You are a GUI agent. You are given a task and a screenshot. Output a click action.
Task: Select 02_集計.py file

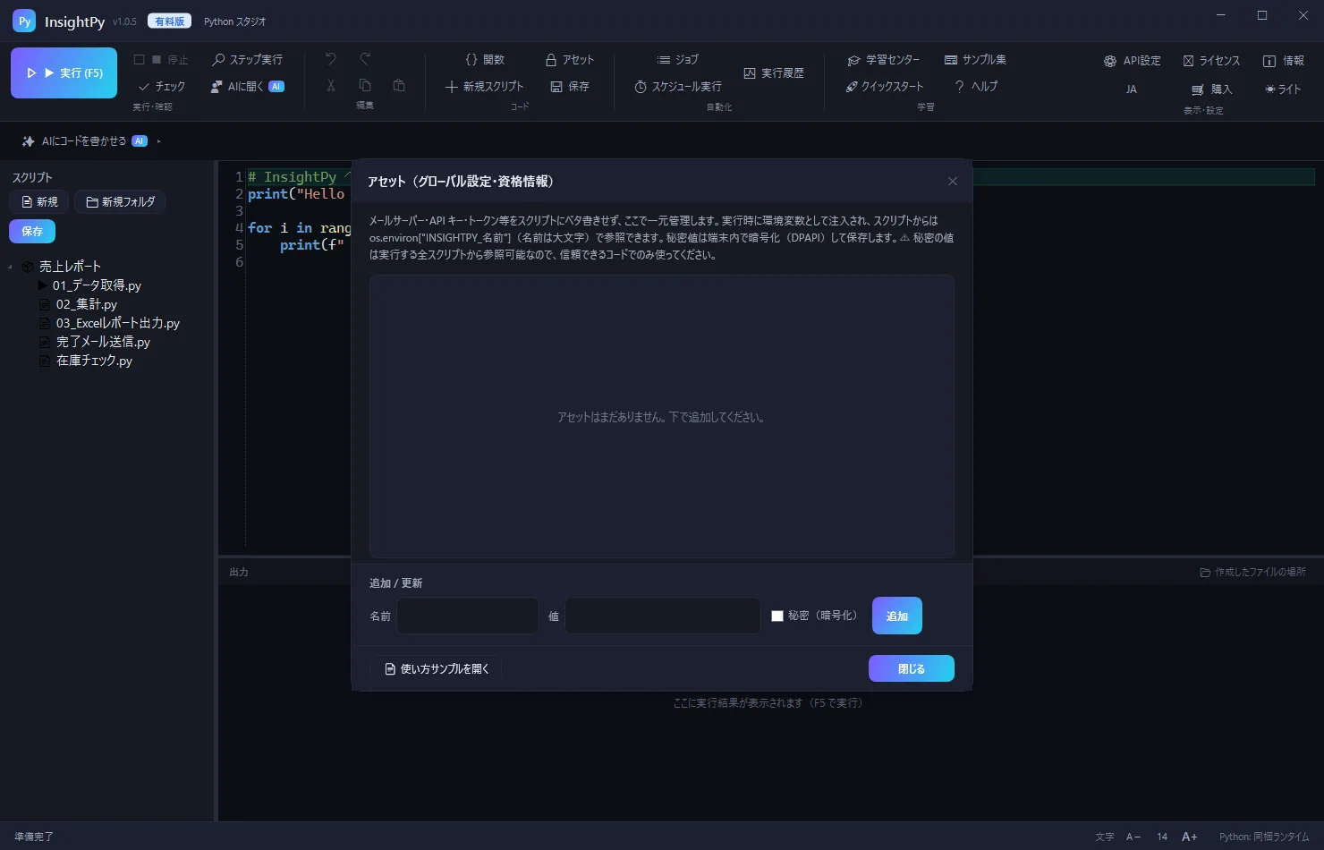click(86, 304)
